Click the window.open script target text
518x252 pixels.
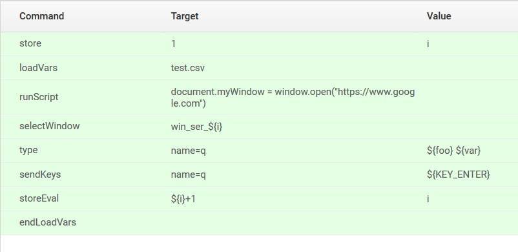pyautogui.click(x=293, y=97)
